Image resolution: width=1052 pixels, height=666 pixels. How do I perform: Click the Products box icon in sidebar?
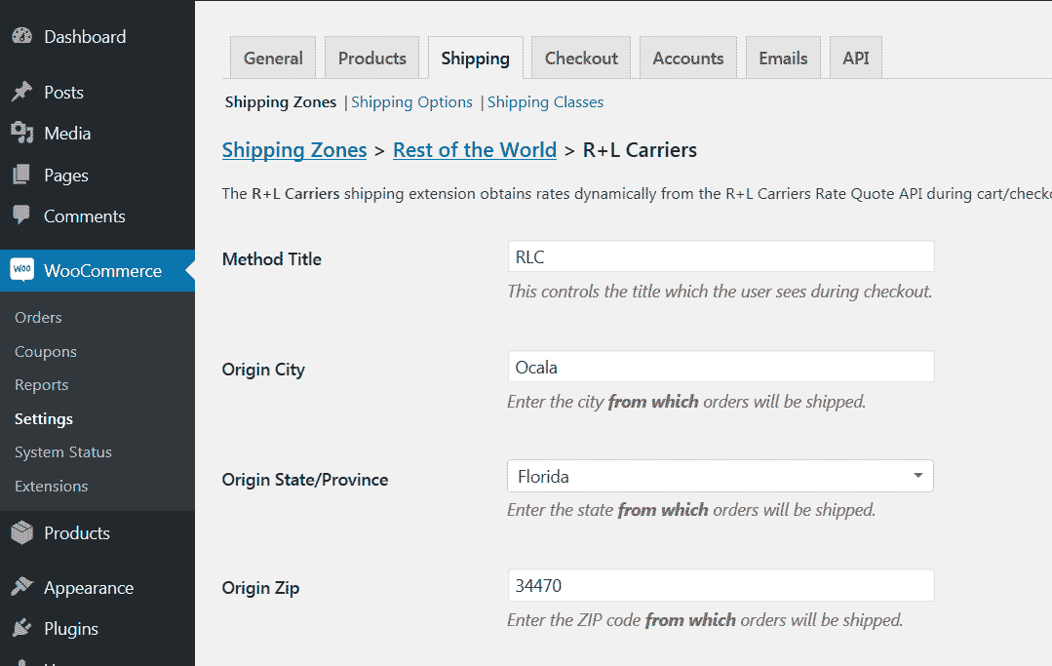pos(22,532)
